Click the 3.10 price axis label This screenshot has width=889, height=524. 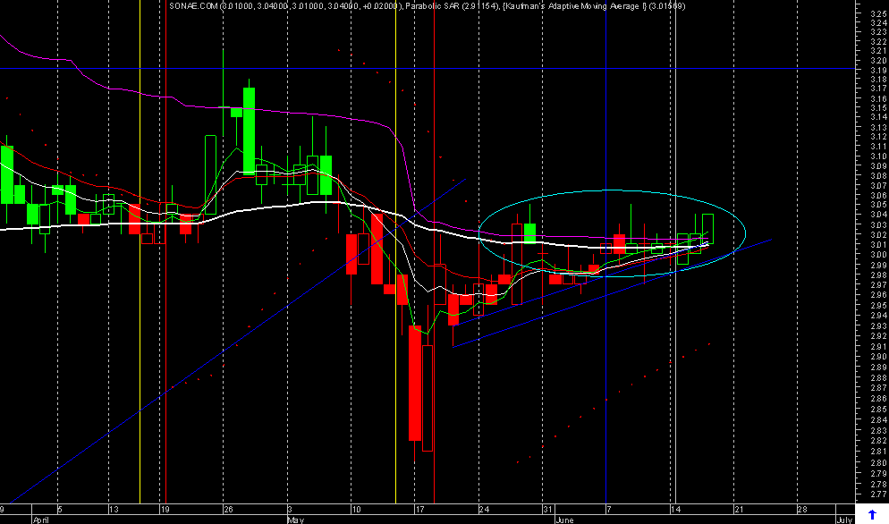click(x=879, y=156)
